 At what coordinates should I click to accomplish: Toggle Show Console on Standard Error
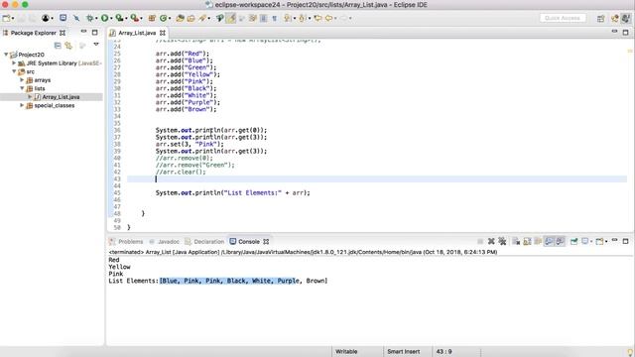tap(560, 242)
